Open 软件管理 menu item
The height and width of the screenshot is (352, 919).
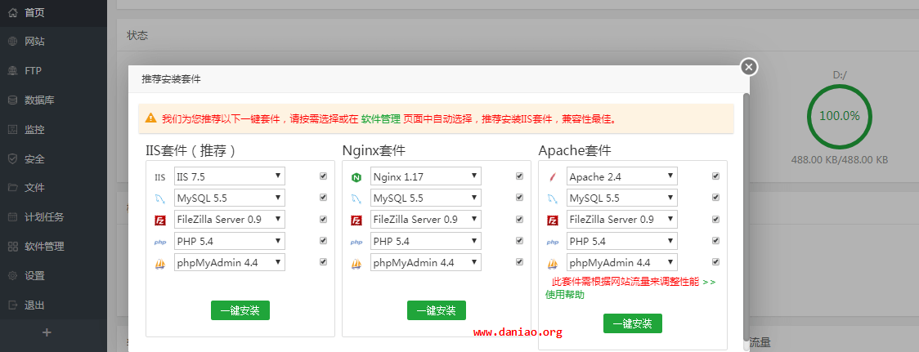coord(53,247)
